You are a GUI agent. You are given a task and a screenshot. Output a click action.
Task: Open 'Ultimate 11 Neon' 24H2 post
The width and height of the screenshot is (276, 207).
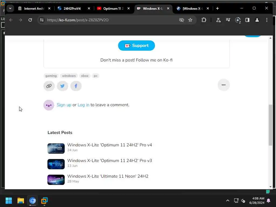(x=108, y=176)
